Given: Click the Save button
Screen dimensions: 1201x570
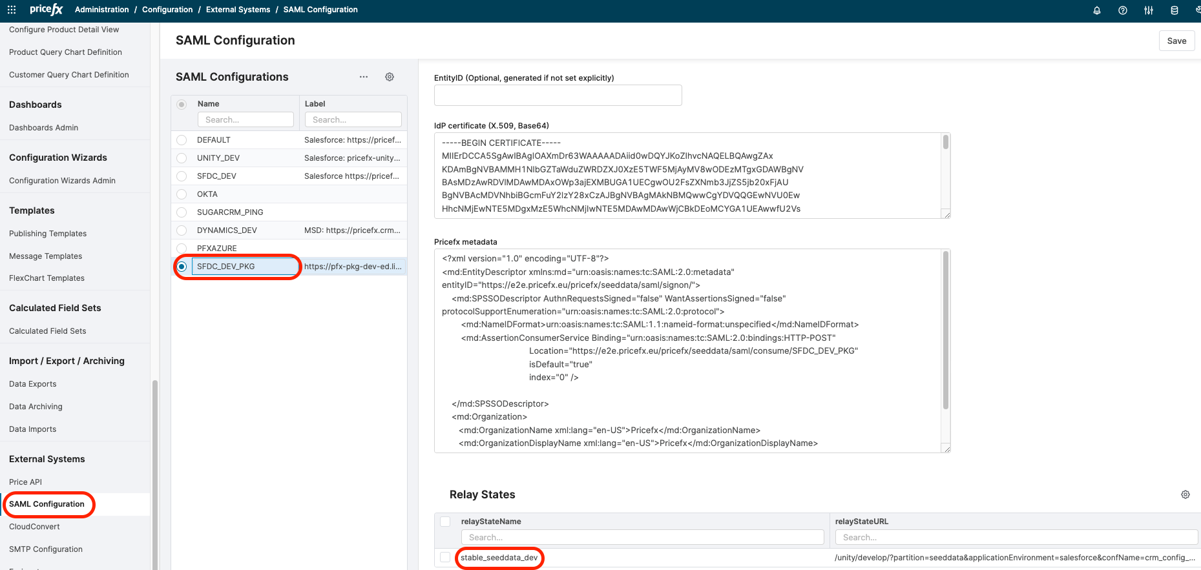Looking at the screenshot, I should coord(1176,41).
